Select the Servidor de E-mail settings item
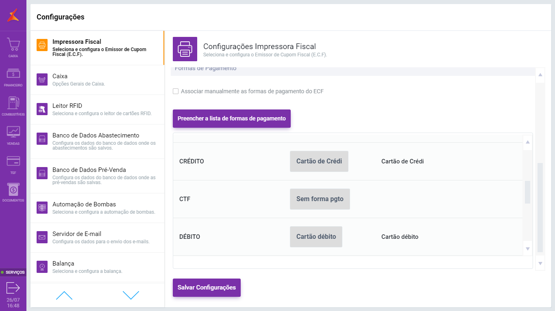The width and height of the screenshot is (555, 311). 98,238
